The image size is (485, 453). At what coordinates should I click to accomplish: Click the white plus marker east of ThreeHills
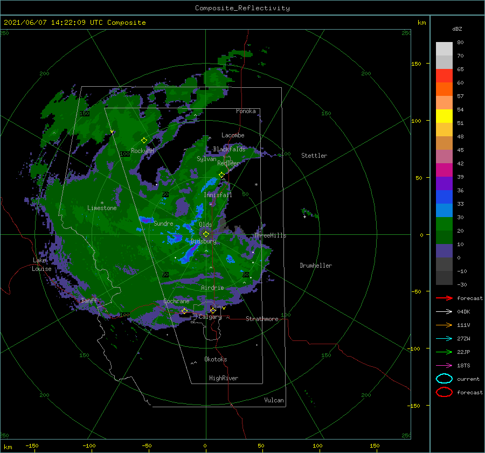click(304, 217)
